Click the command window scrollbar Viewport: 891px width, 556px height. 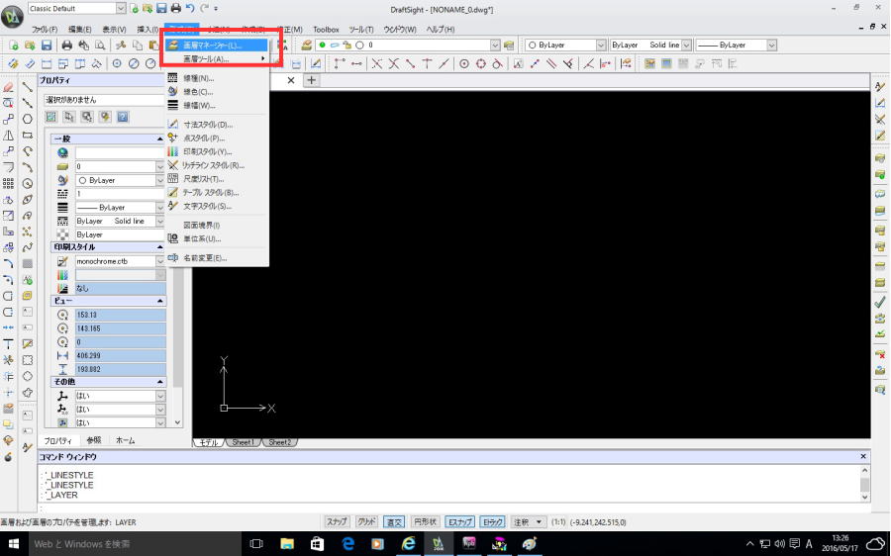click(865, 484)
